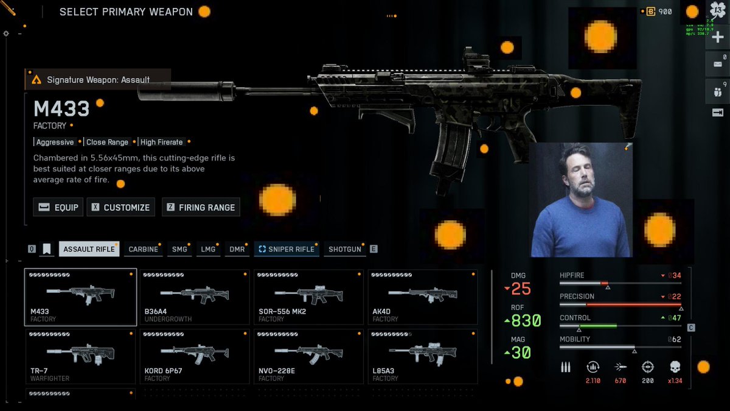This screenshot has width=730, height=411.
Task: Select the Sniper Rifle tab
Action: (x=287, y=249)
